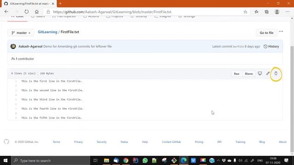Open the About footer link
The width and height of the screenshot is (294, 165).
[283, 142]
